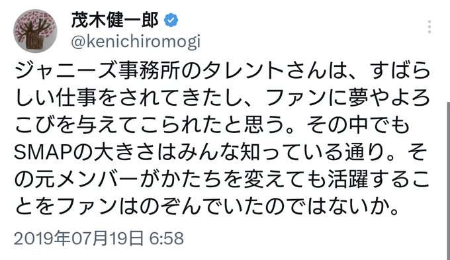Click the 6:58 time in timestamp
This screenshot has width=450, height=260.
[x=167, y=238]
